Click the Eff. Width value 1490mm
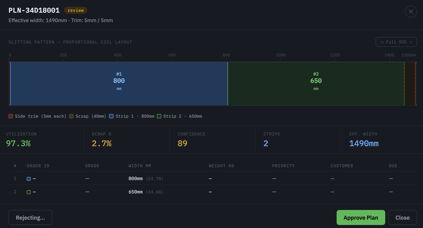 coord(364,143)
